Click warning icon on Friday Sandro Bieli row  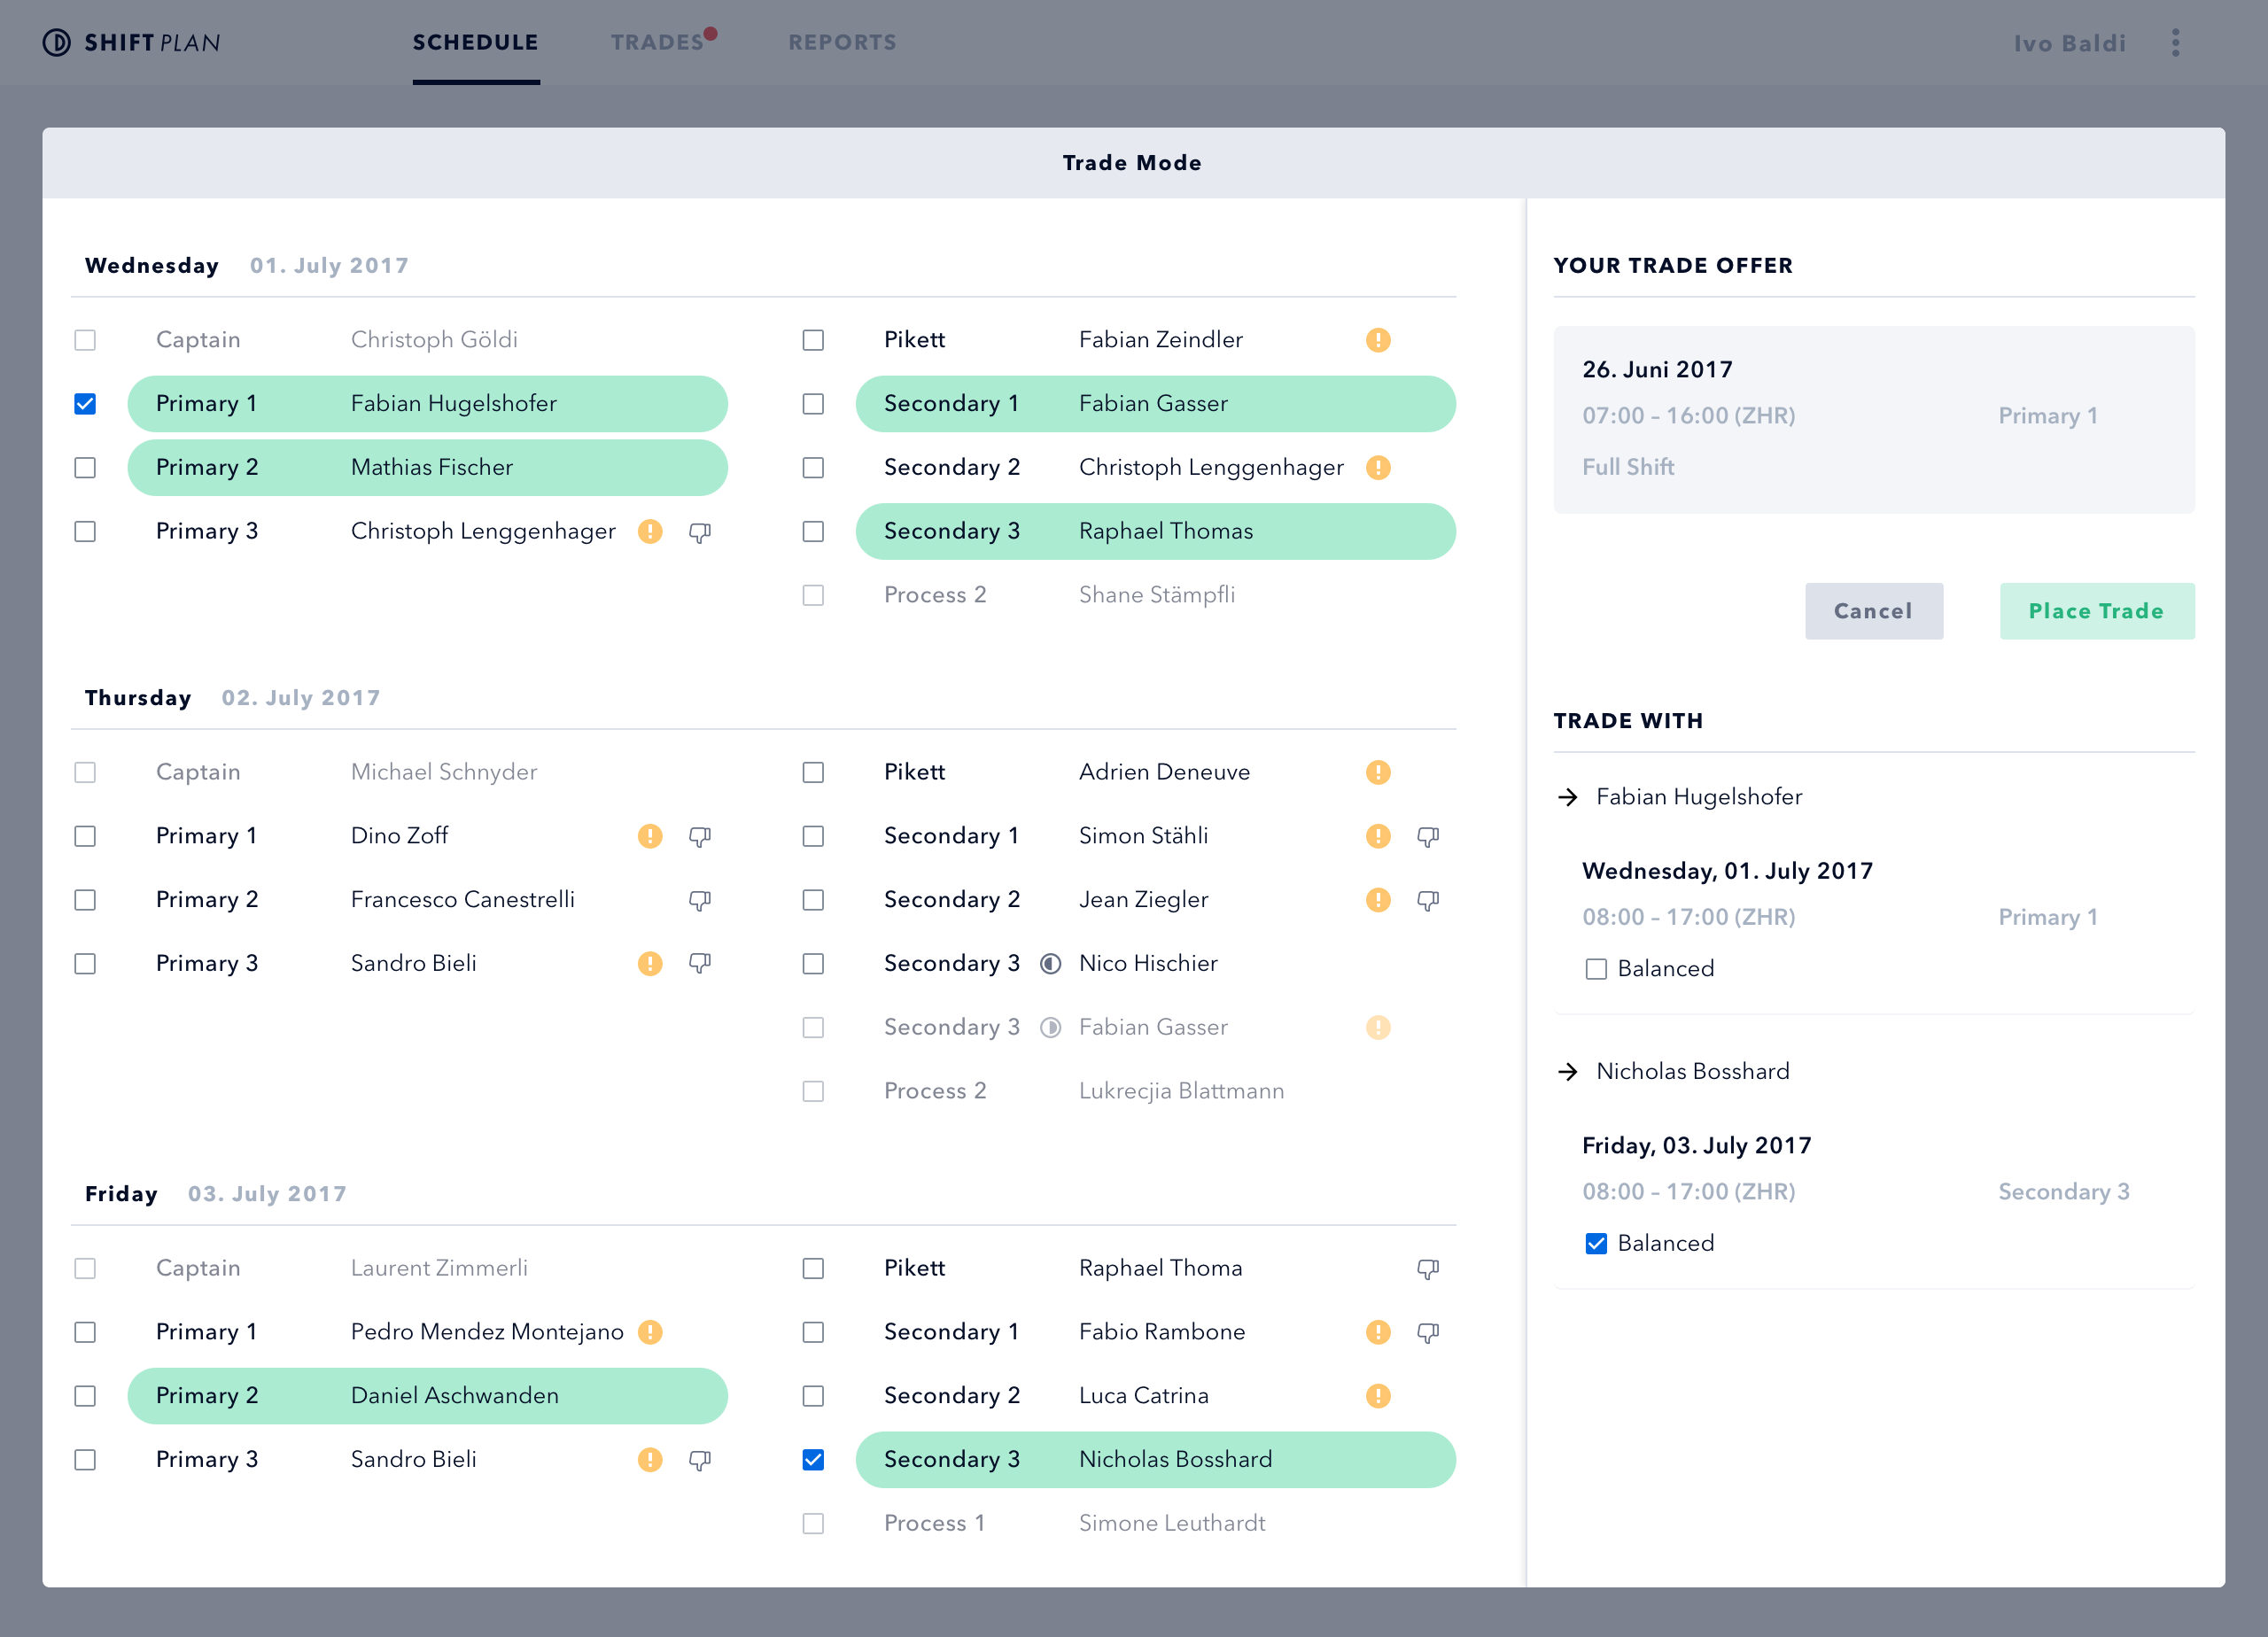pyautogui.click(x=650, y=1460)
